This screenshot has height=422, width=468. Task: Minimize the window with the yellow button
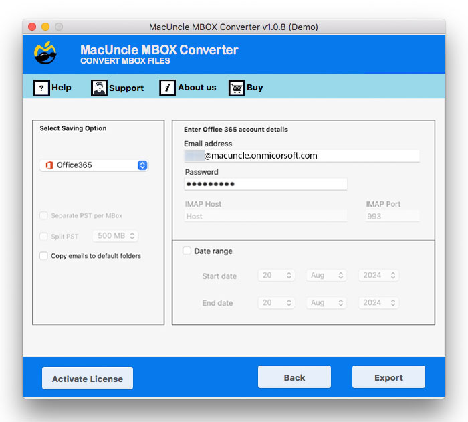pos(45,27)
